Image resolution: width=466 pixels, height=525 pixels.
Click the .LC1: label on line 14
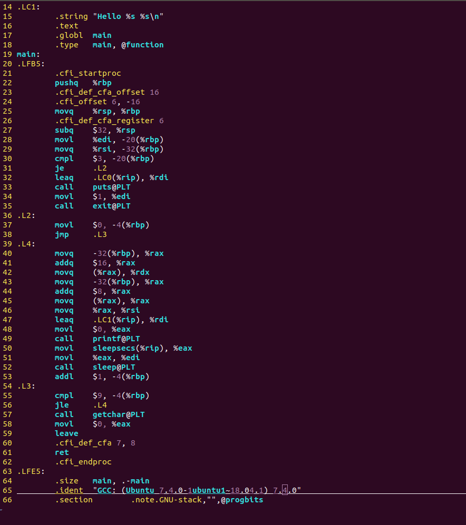coord(28,7)
